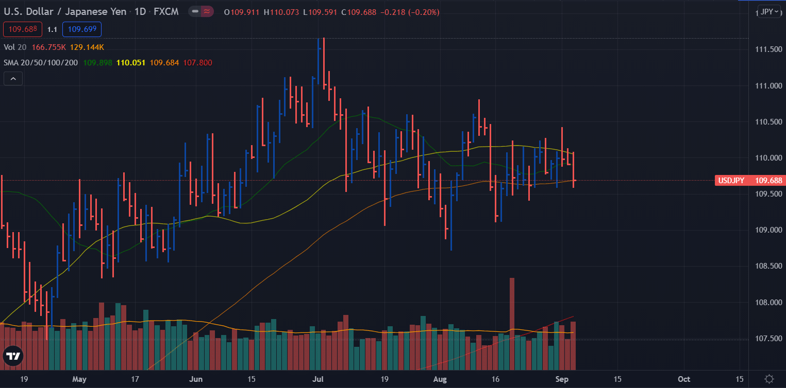Screen dimensions: 786x388
Task: Click the Sep label on the time axis
Action: tap(562, 379)
